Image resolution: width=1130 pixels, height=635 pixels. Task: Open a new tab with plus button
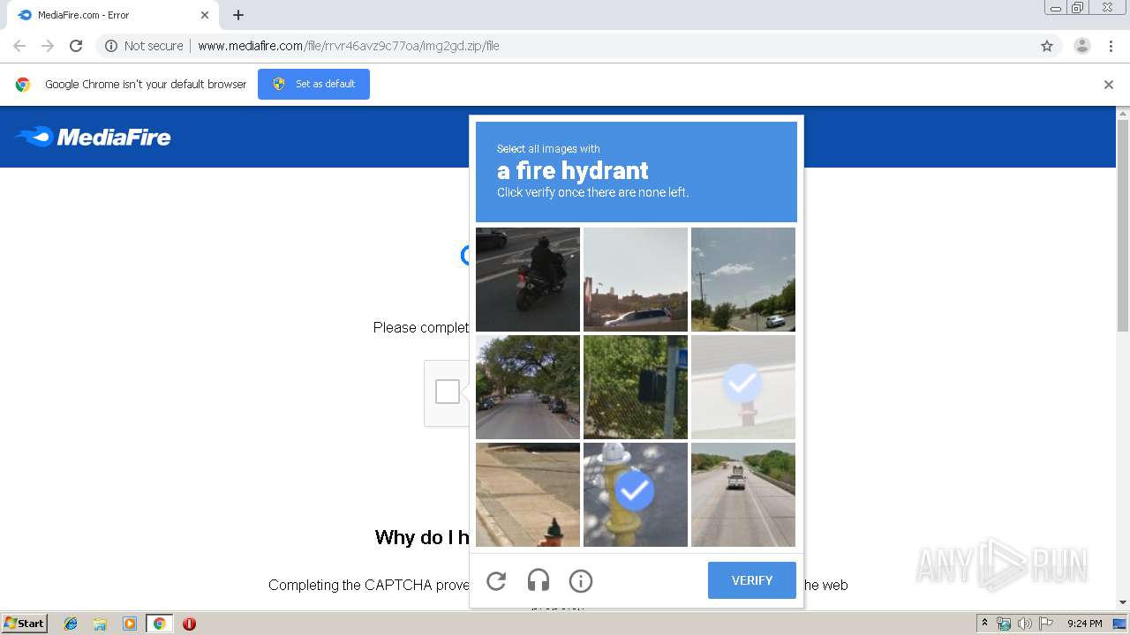[x=238, y=15]
